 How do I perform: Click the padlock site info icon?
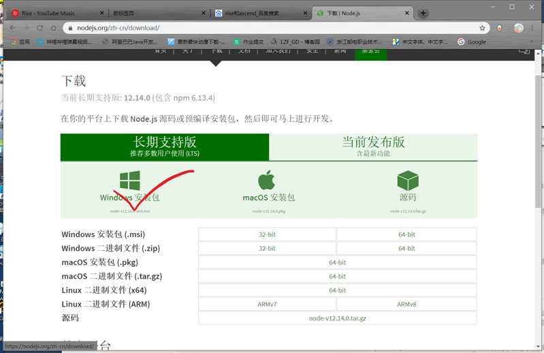click(x=70, y=28)
